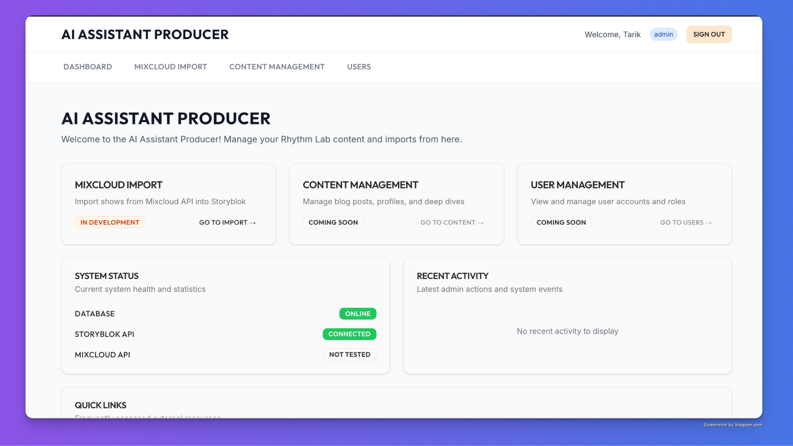Follow the Go To Content link
793x446 pixels.
point(452,223)
